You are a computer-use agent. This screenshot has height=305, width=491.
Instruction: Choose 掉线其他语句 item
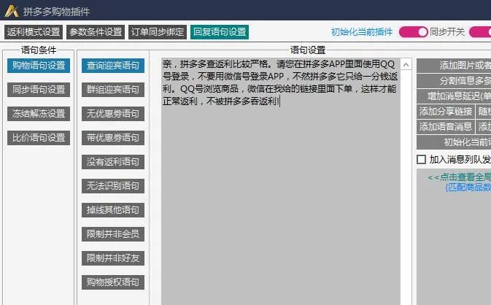pyautogui.click(x=113, y=210)
